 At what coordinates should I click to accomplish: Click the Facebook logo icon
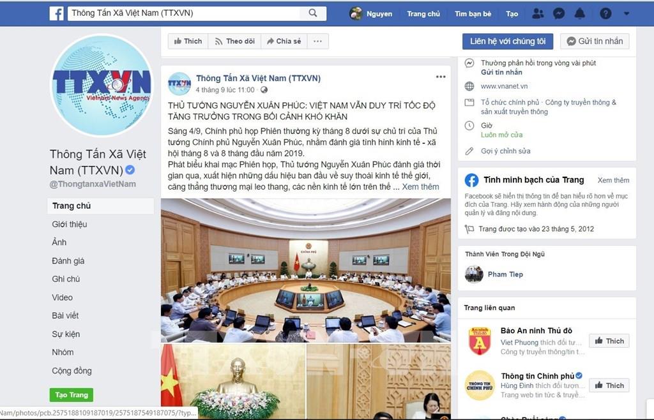coord(56,13)
